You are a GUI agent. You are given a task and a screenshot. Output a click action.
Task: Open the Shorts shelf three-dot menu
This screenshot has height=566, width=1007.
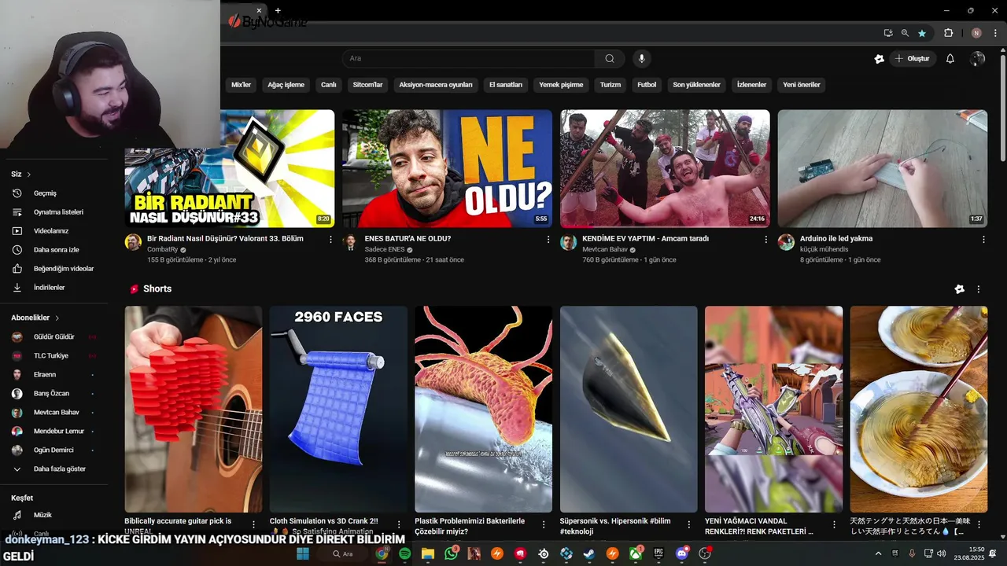[x=979, y=289]
